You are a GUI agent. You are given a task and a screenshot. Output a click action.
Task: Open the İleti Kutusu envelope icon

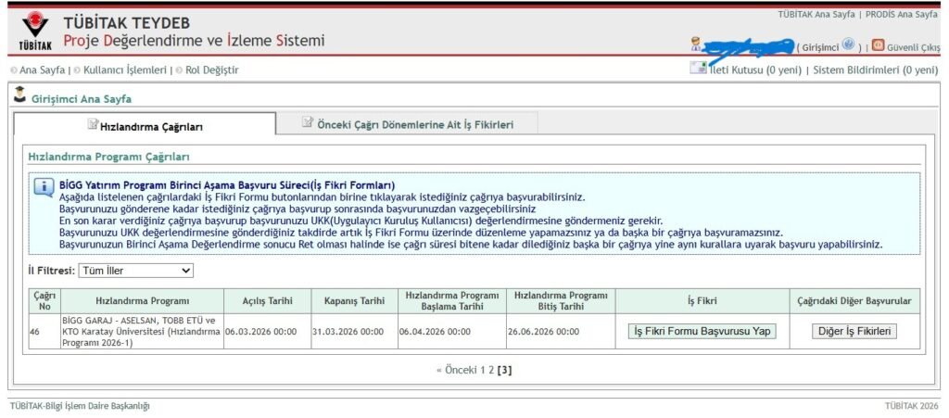pyautogui.click(x=698, y=69)
